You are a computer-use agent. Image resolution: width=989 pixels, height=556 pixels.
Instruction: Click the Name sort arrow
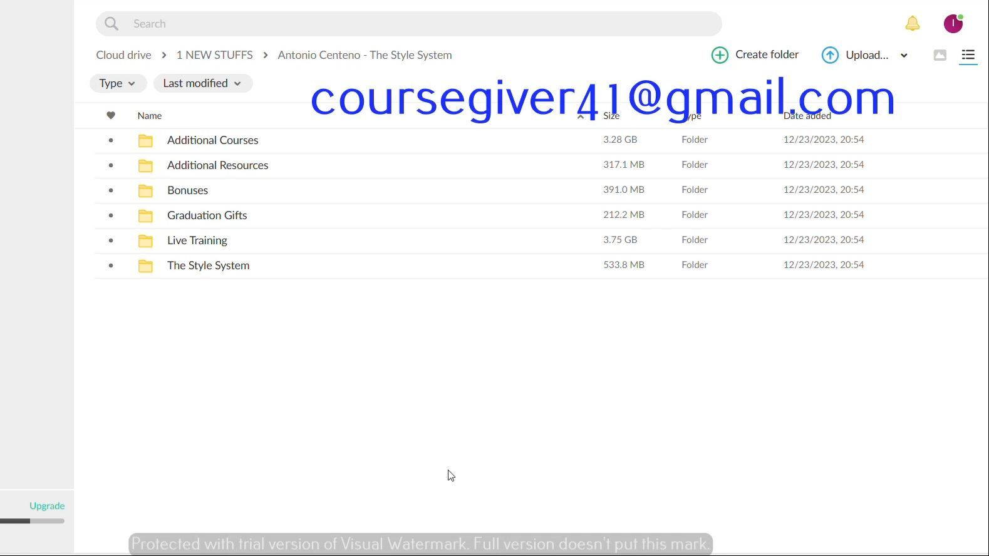pos(581,116)
